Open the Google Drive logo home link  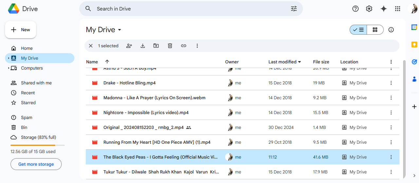(23, 9)
